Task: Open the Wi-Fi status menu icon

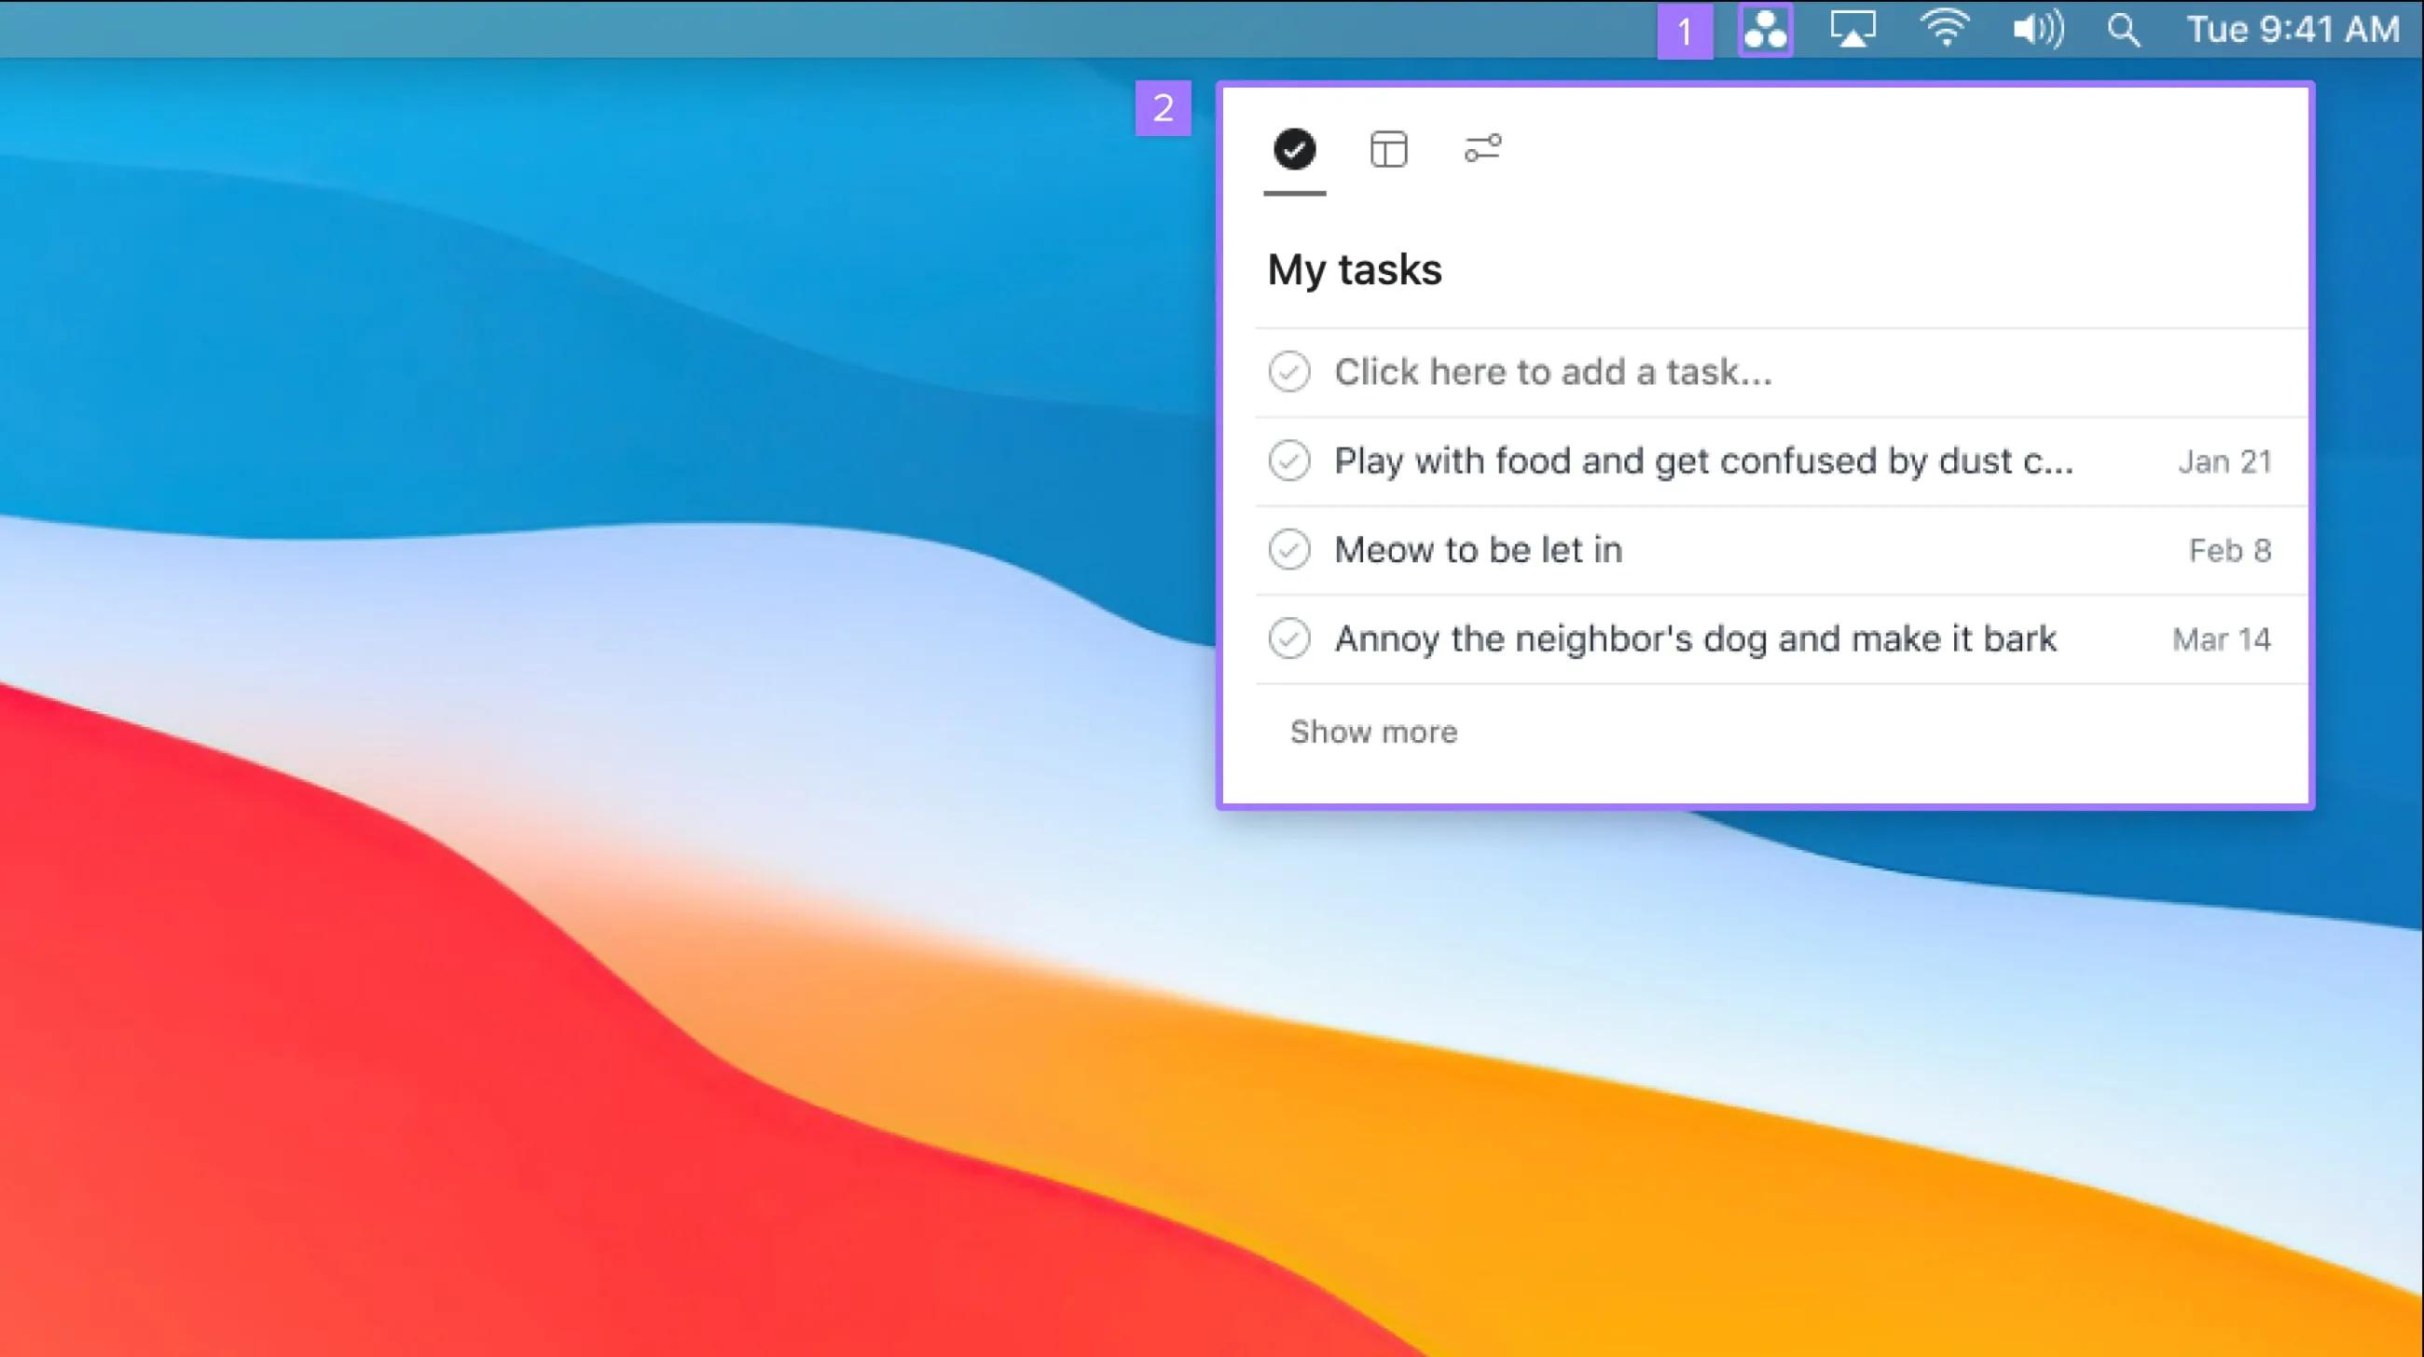Action: 1944,29
